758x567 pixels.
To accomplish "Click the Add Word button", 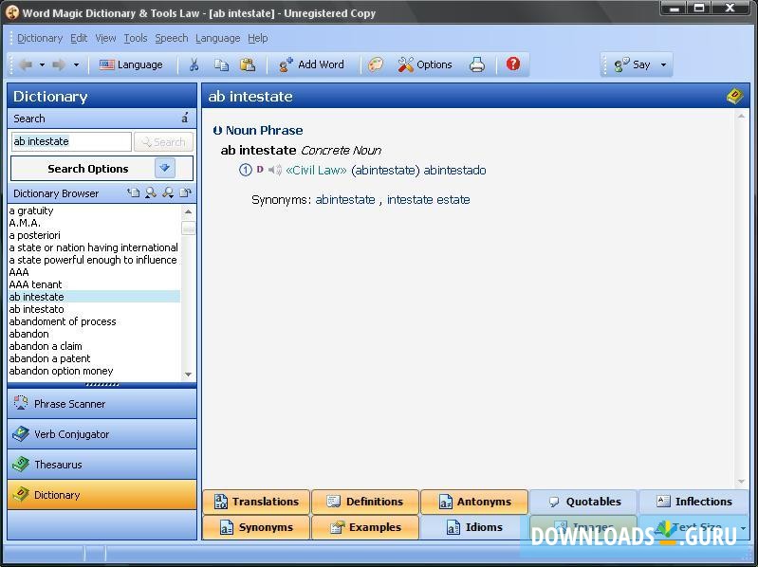I will tap(311, 64).
